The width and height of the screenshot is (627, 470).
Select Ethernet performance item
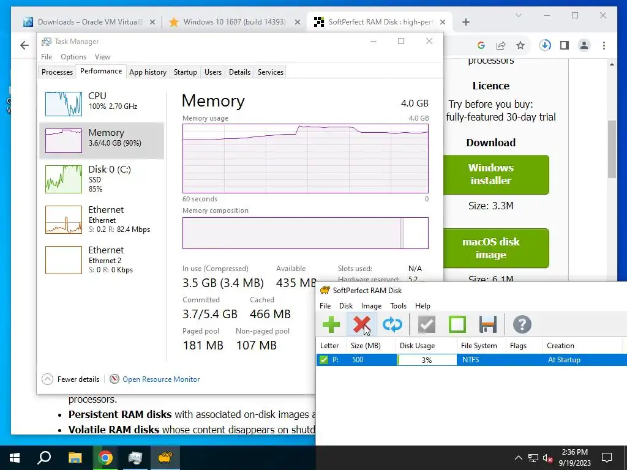[x=102, y=220]
